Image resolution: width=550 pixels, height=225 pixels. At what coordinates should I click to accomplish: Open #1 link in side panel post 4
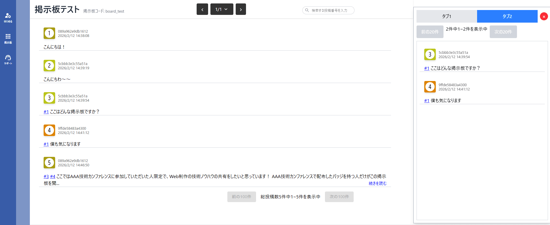coord(427,100)
